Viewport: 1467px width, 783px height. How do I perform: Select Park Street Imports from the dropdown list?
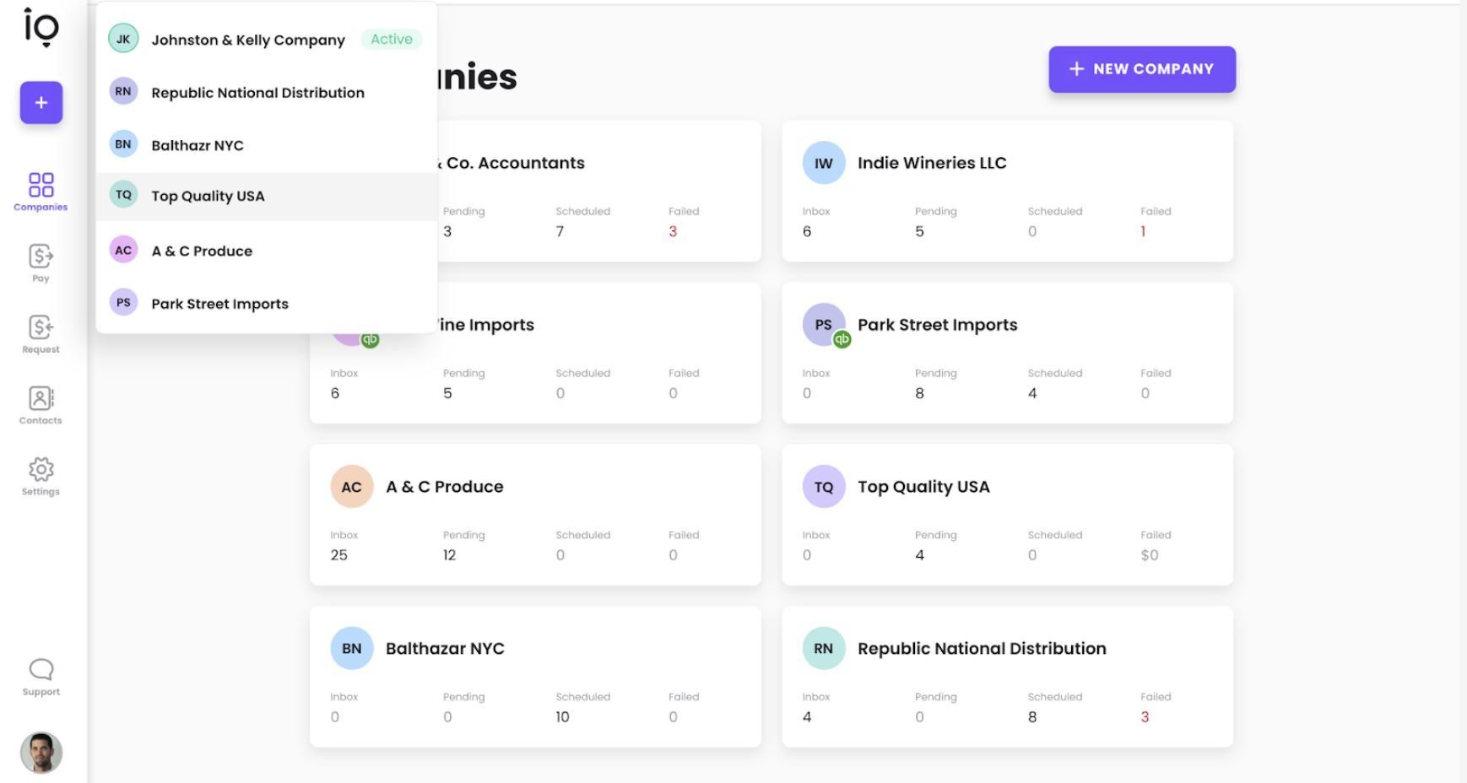(219, 303)
